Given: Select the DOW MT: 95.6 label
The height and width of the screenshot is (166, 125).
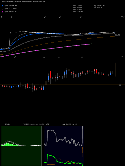Looking at the screenshot, I should (x=10, y=9).
